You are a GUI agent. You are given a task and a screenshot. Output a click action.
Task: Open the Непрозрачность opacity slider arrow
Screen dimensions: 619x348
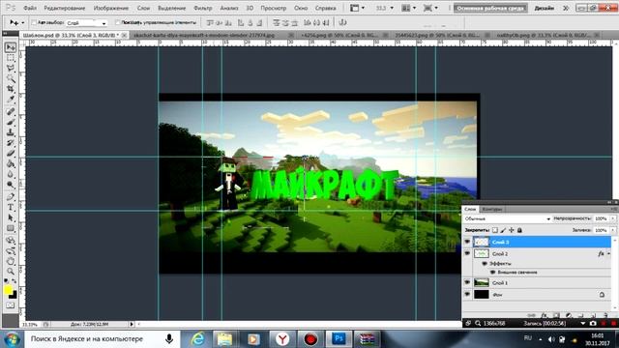click(612, 218)
